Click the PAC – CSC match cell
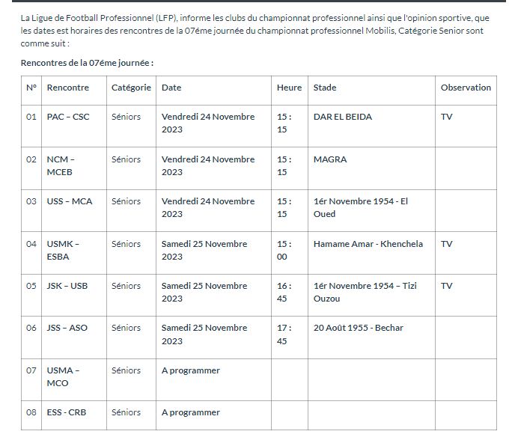 pos(67,117)
